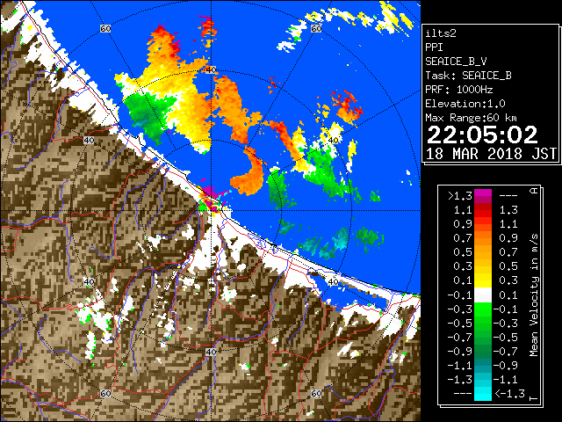Click the Mean Velocity in m/s legend title
This screenshot has width=562, height=422.
click(534, 295)
